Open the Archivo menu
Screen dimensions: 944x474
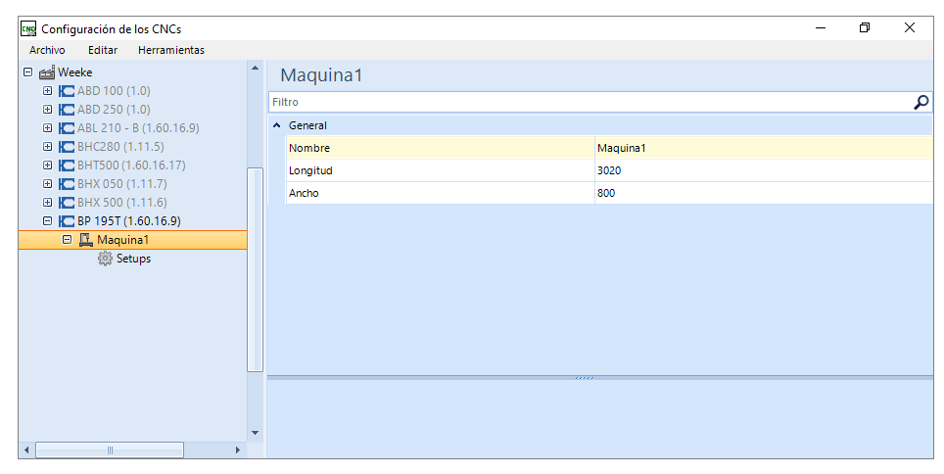(x=47, y=50)
